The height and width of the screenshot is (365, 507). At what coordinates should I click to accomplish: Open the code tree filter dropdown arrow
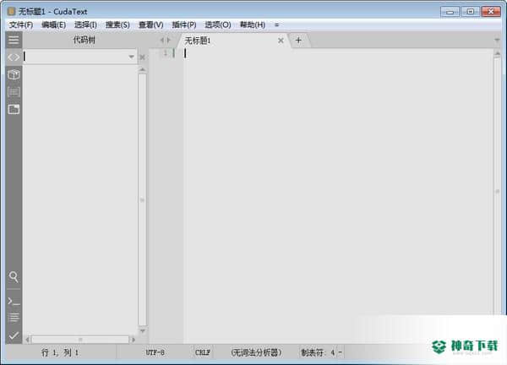point(131,57)
